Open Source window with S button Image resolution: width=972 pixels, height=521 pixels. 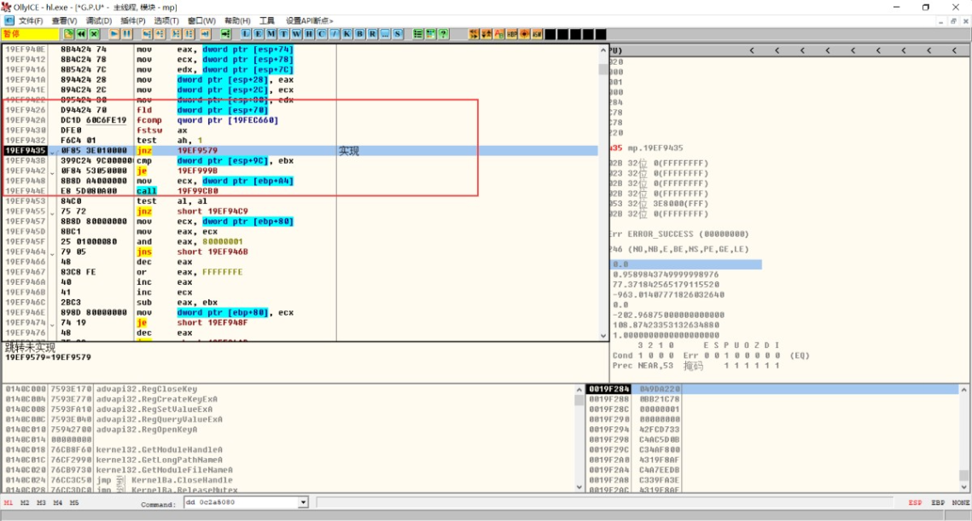pyautogui.click(x=398, y=34)
